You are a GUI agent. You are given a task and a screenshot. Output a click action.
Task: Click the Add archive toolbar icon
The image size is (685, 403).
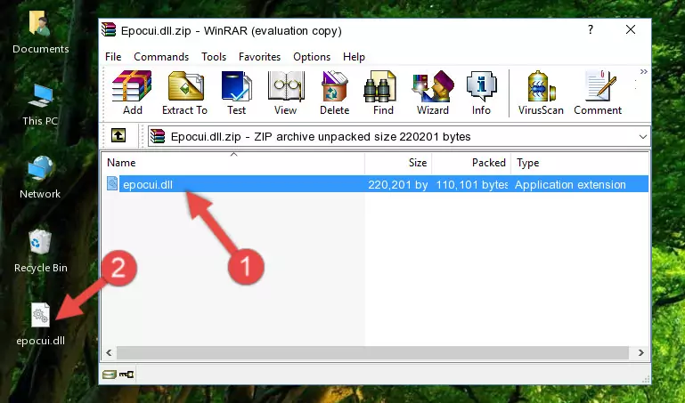click(x=132, y=93)
